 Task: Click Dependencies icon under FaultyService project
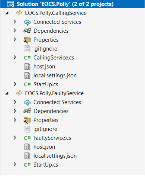[x=27, y=111]
